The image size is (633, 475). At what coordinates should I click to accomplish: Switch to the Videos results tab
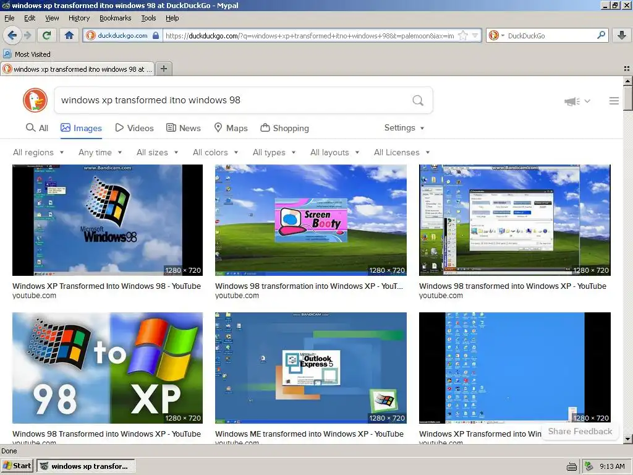(x=134, y=128)
